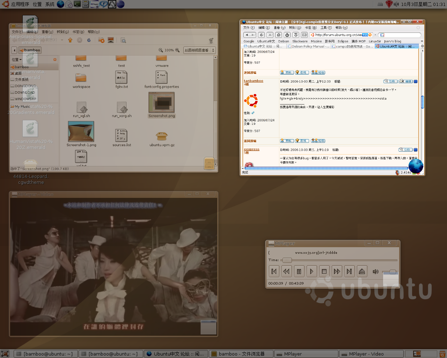Click the computer icon in file browser toolbar

pyautogui.click(x=111, y=40)
